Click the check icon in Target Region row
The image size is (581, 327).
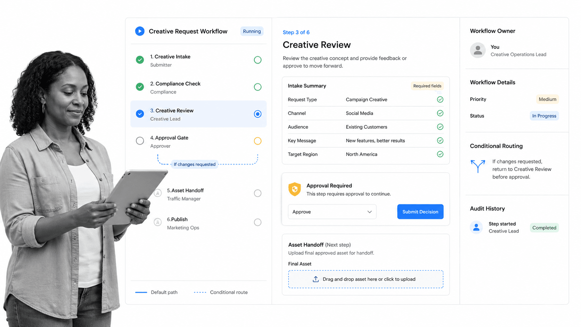440,154
